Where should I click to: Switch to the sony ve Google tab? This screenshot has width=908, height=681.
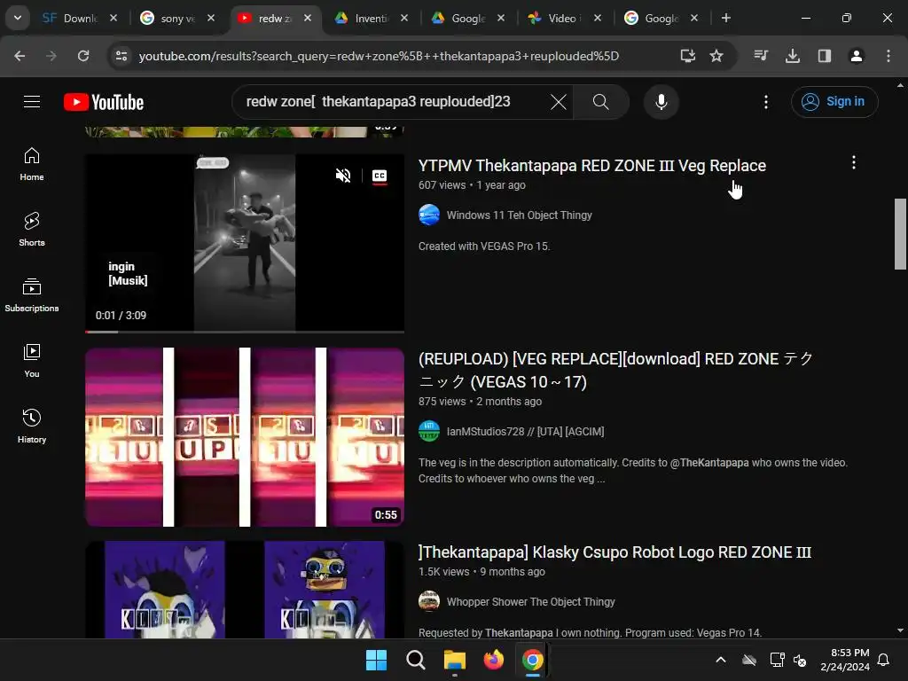click(x=177, y=19)
